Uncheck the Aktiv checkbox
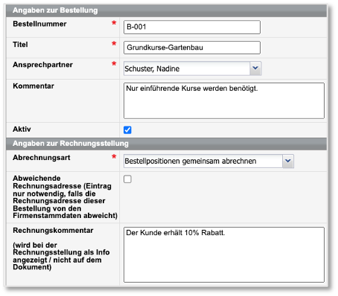This screenshot has width=338, height=296. click(127, 130)
